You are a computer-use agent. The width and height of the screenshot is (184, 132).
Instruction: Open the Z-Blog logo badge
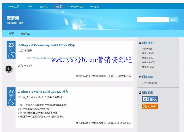coord(150,99)
